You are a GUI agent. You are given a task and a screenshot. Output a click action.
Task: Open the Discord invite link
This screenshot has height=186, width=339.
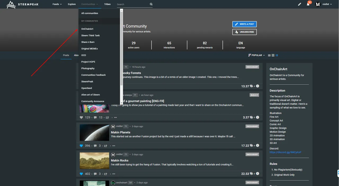[x=286, y=152]
